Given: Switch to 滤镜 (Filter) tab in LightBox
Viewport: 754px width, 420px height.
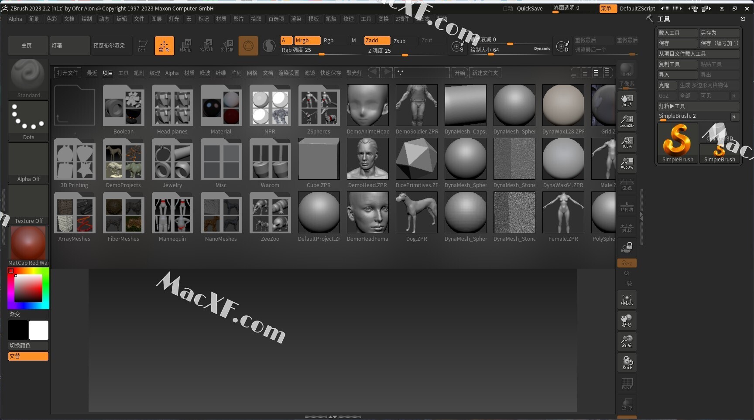Looking at the screenshot, I should click(x=310, y=73).
